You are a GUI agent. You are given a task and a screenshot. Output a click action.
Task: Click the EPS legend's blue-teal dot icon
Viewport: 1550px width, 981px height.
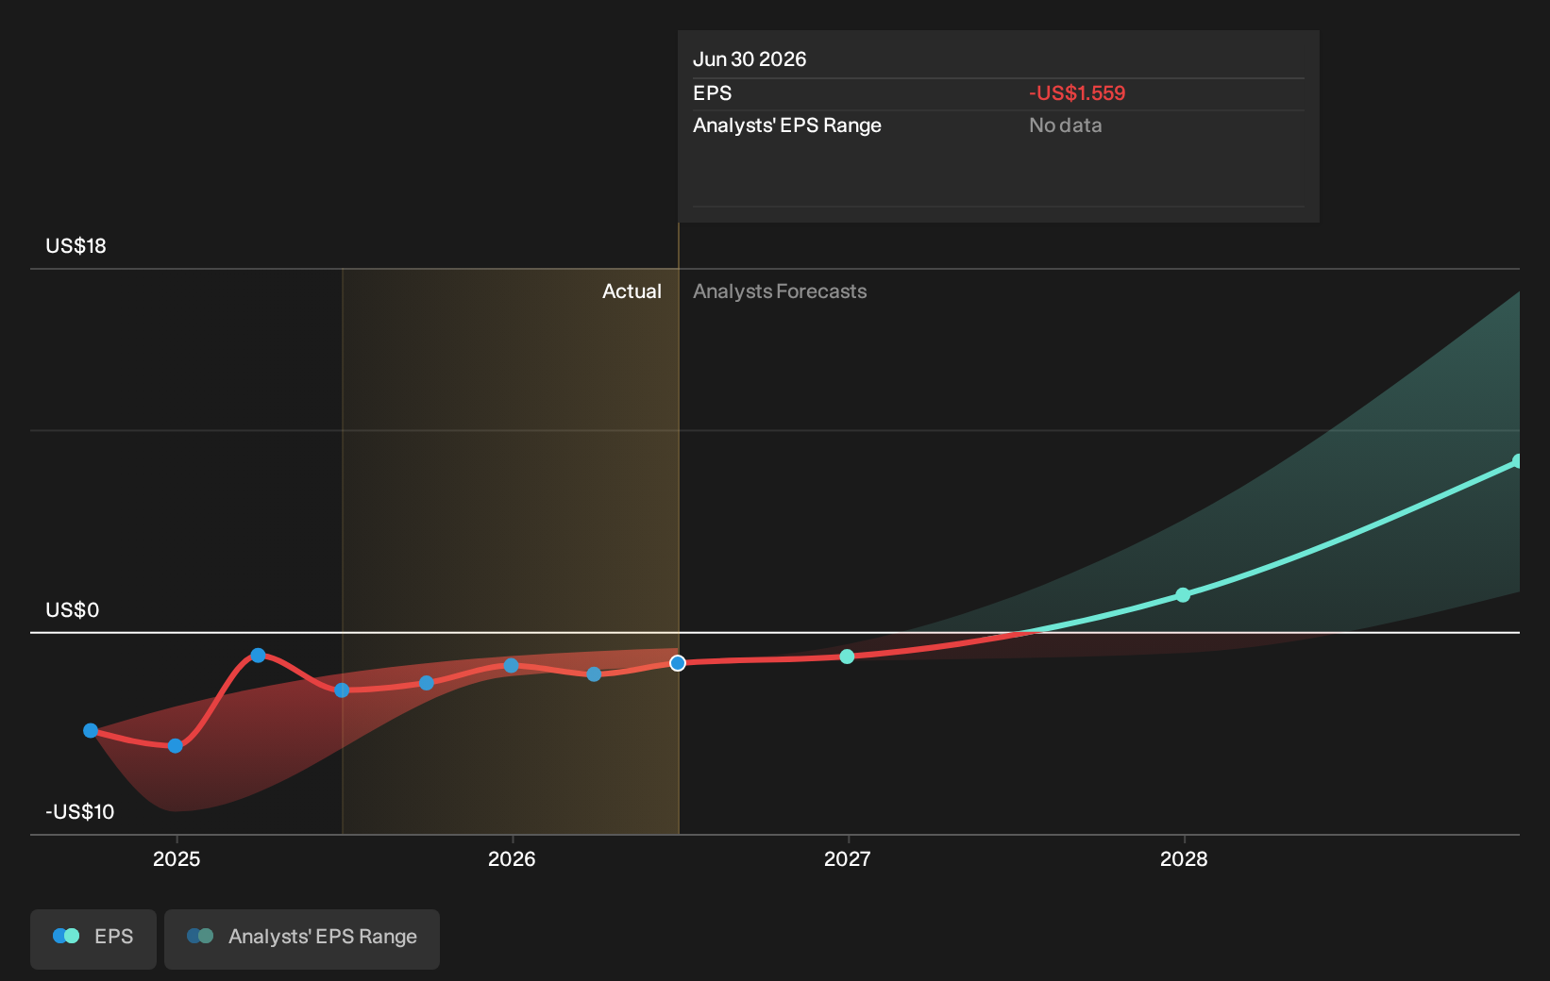[x=66, y=936]
